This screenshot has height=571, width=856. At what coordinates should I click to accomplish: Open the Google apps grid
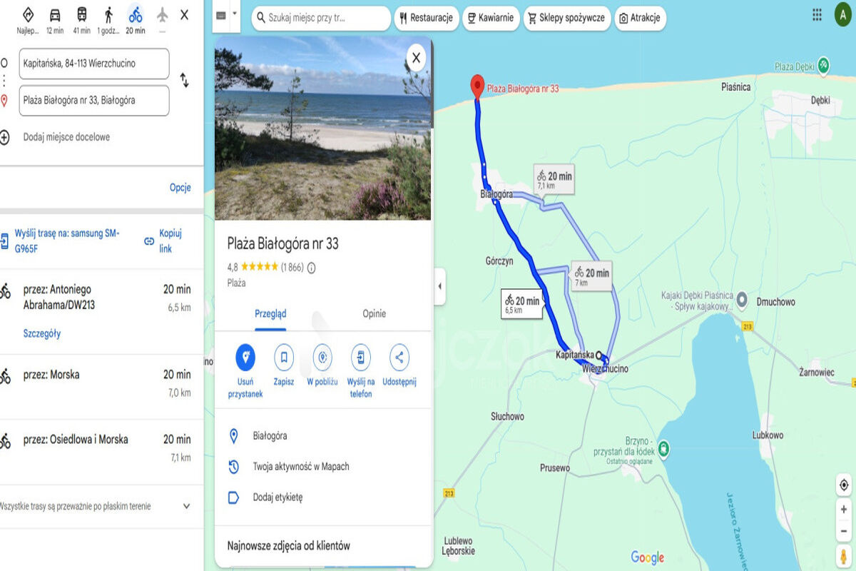[x=817, y=14]
